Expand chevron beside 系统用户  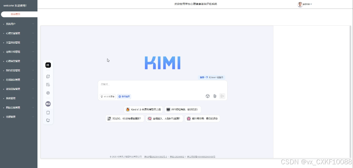coord(33,24)
